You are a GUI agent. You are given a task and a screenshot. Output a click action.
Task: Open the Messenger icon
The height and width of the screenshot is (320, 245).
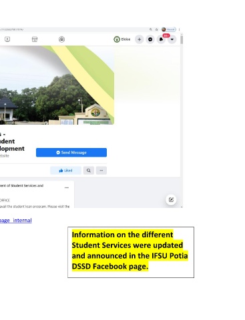[150, 39]
